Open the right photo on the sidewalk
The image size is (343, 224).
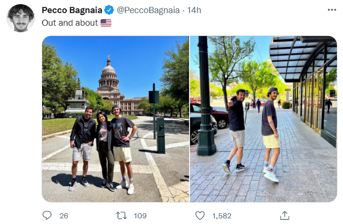263,119
